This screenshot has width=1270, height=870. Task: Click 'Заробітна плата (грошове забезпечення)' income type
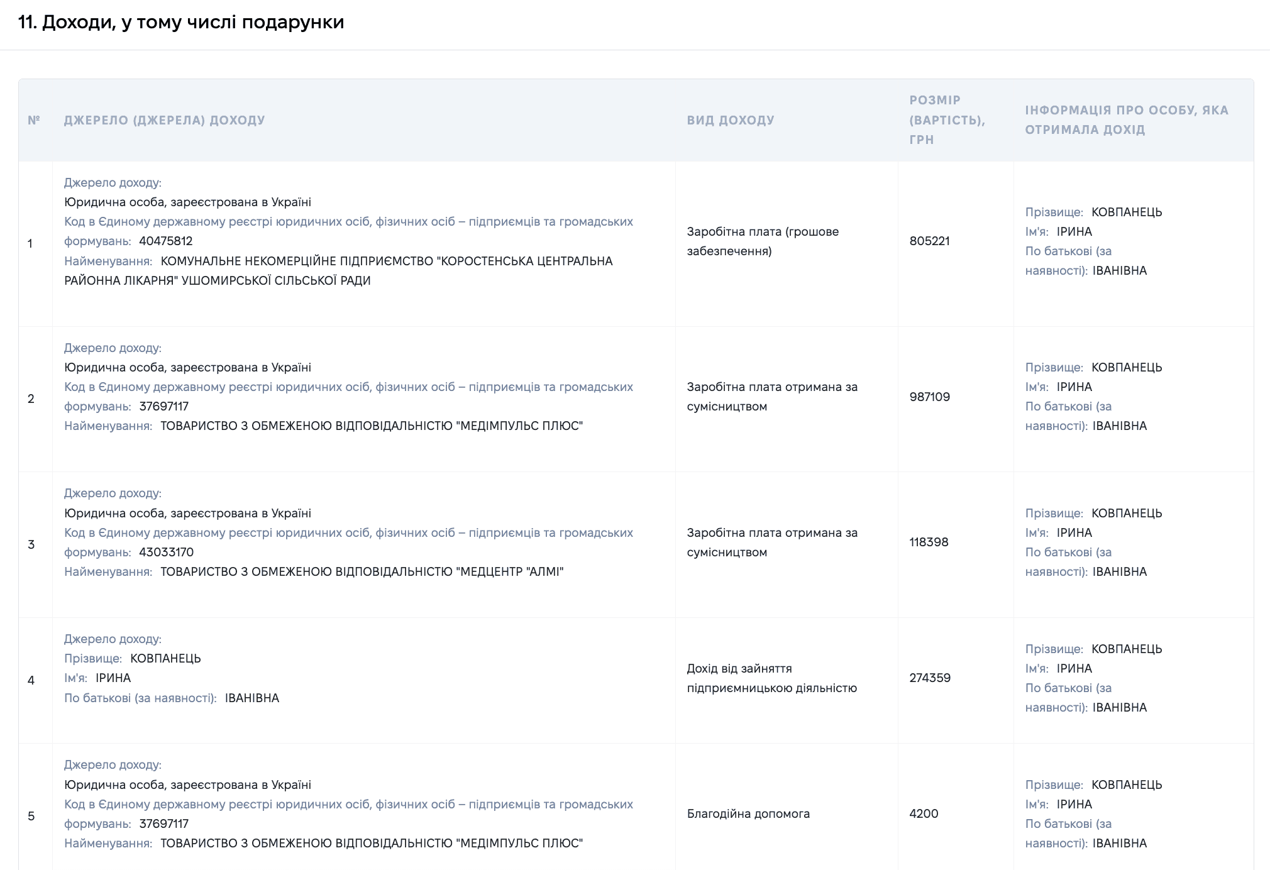[x=763, y=241]
